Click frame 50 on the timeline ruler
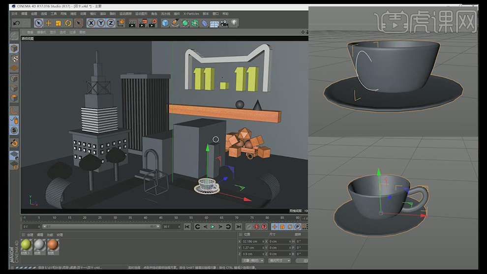This screenshot has height=274, width=487. tap(176, 218)
